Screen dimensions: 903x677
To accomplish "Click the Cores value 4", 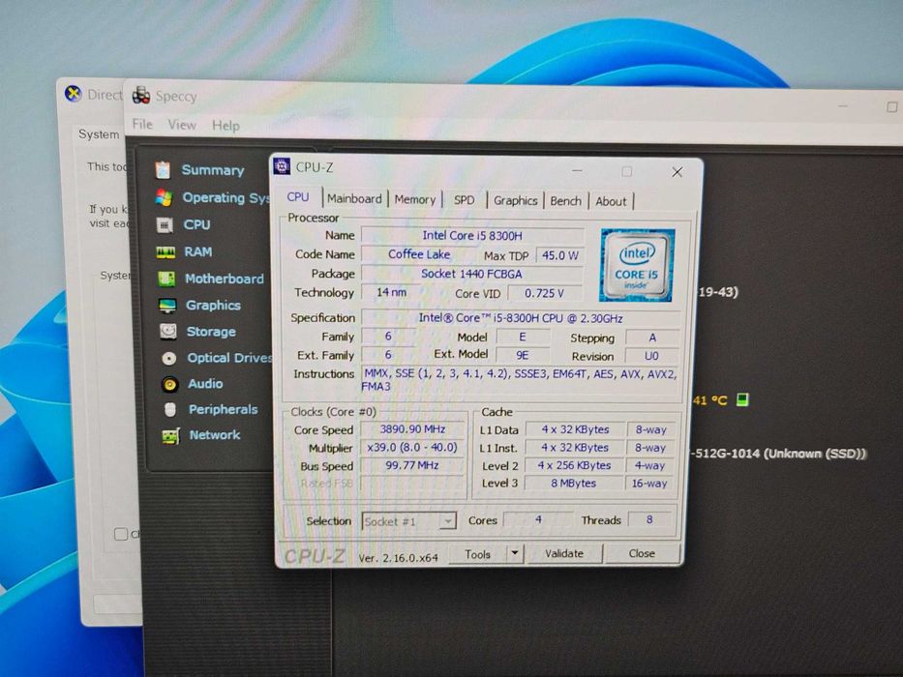I will tap(538, 520).
